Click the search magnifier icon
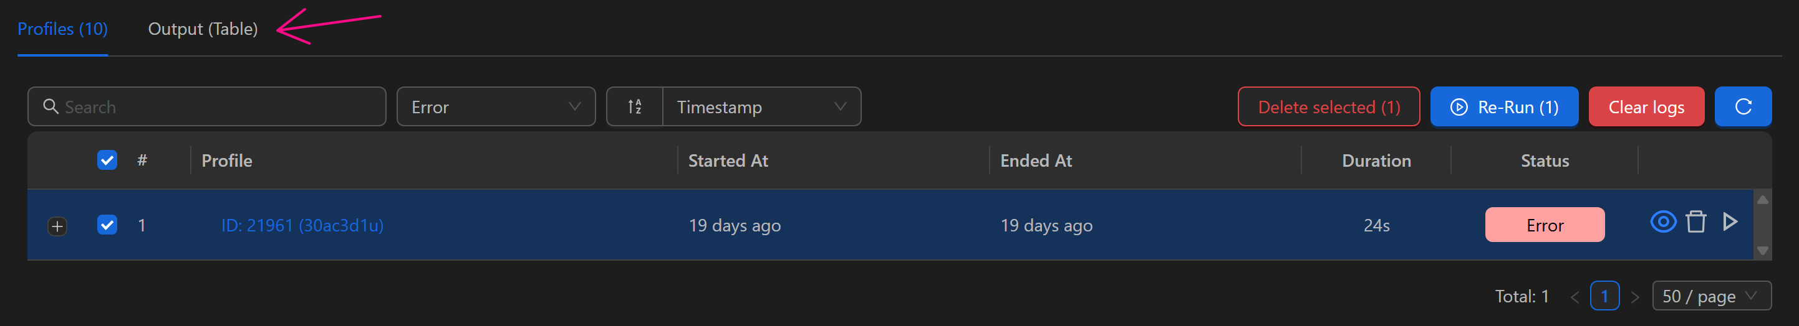Screen dimensions: 1799x326 pos(51,106)
